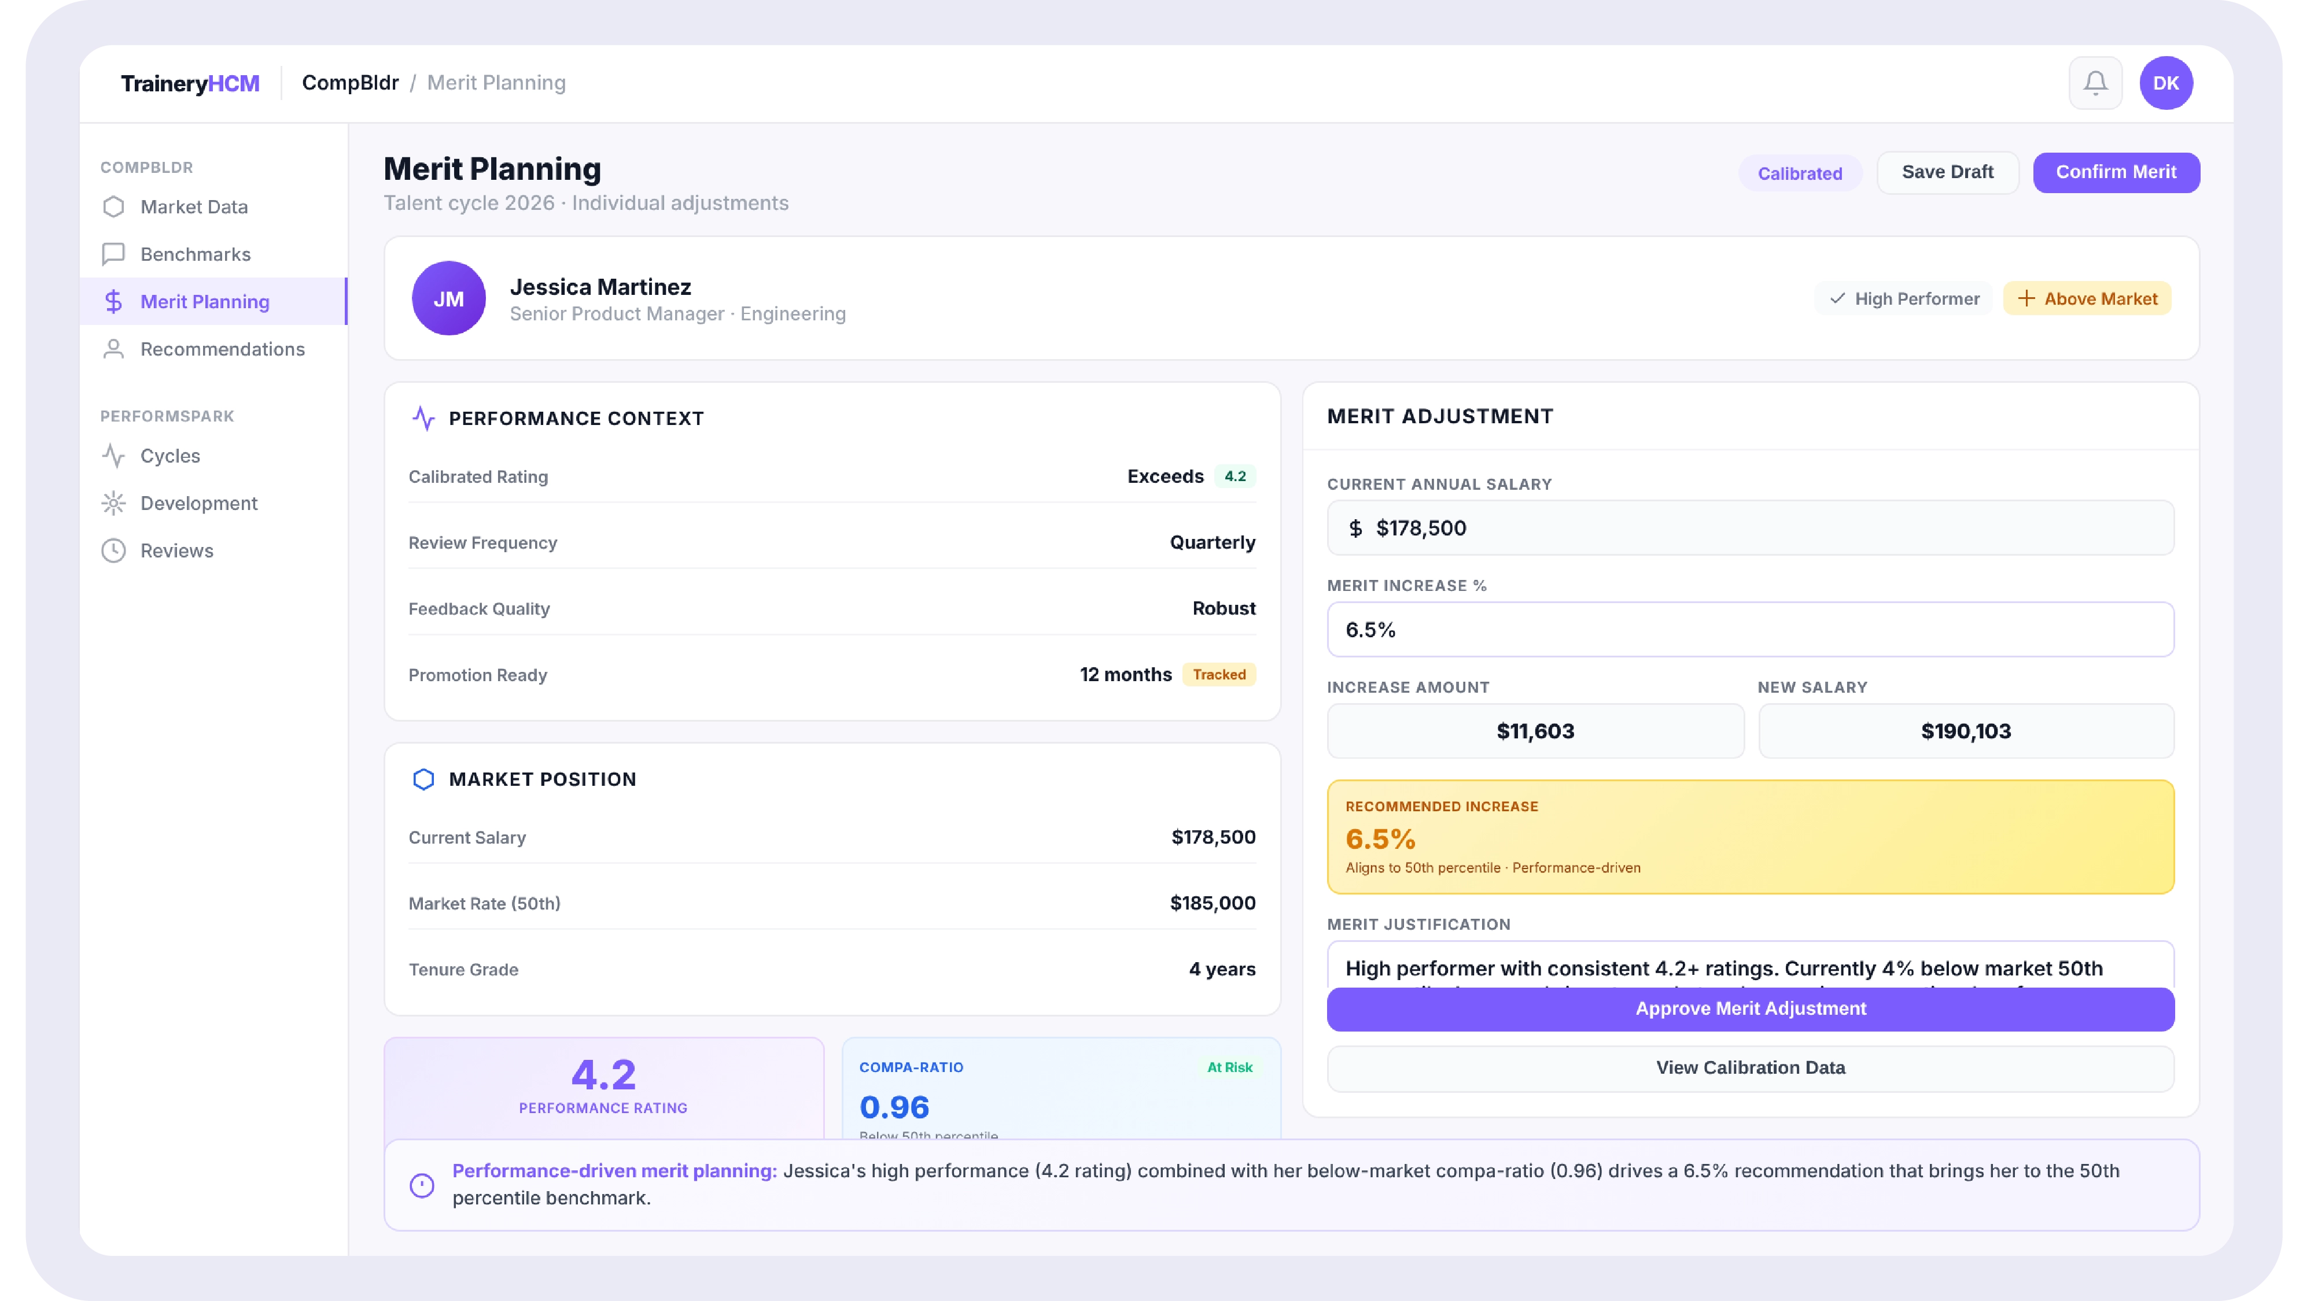Screen dimensions: 2314x1301
Task: Click the Save Draft button
Action: (x=1947, y=172)
